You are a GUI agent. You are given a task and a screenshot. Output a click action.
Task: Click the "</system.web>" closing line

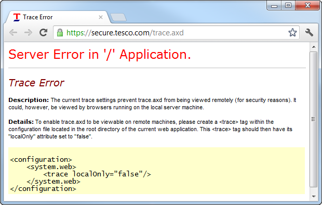pyautogui.click(x=53, y=182)
